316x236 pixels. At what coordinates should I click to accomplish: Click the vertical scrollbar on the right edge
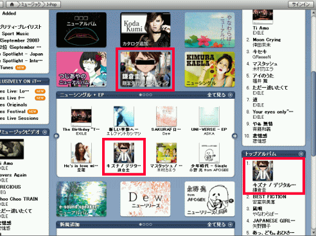[x=313, y=123]
